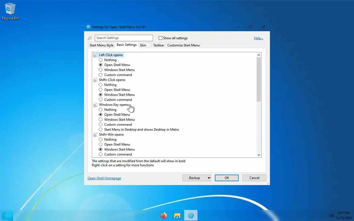Open the Windows Start button on taskbar
Image resolution: width=354 pixels, height=221 pixels.
[7, 215]
